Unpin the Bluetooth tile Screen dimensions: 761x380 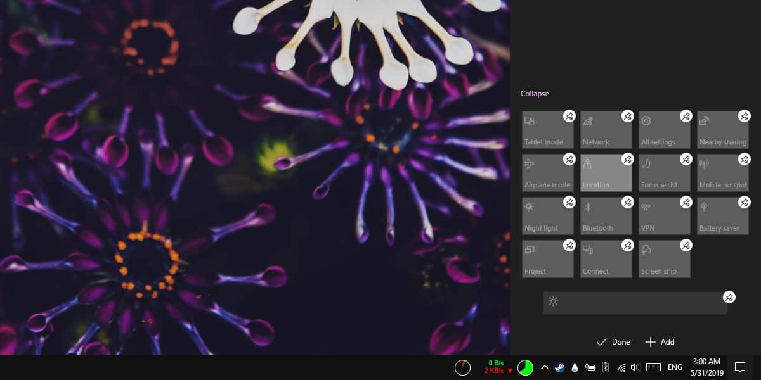pos(627,202)
